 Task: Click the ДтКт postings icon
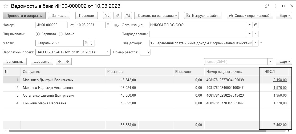coord(107,15)
